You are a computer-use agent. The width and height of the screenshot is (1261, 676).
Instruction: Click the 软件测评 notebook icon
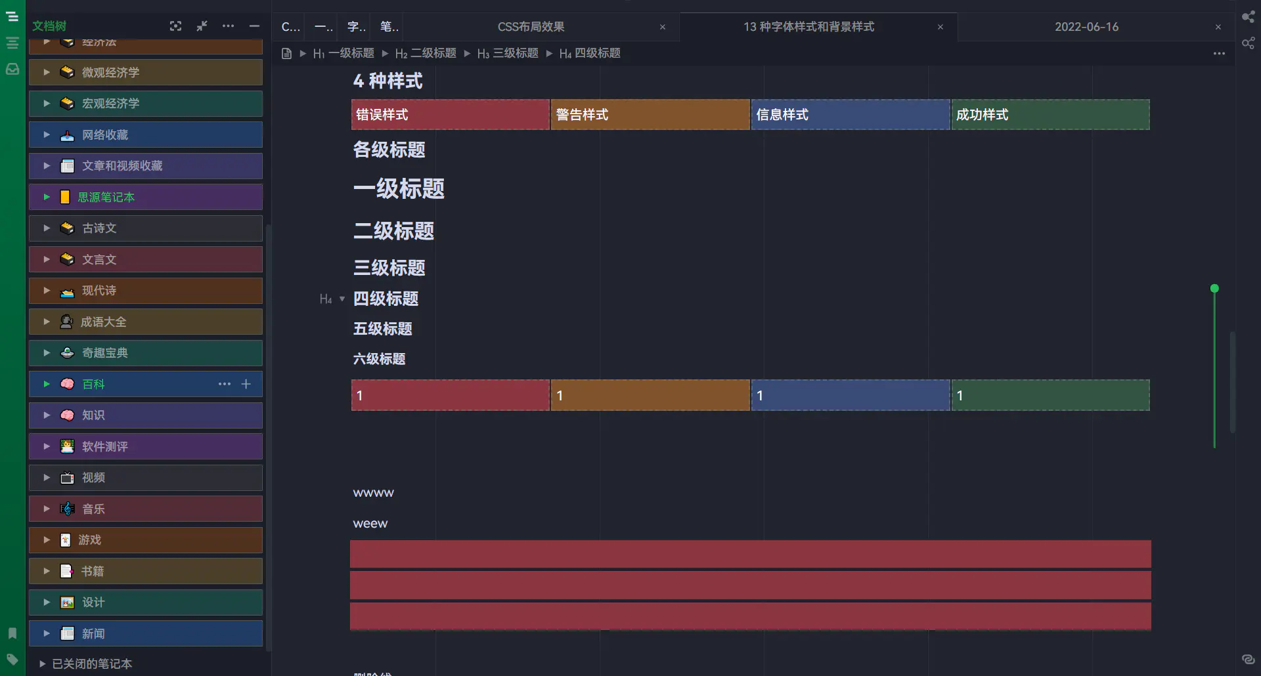tap(67, 446)
